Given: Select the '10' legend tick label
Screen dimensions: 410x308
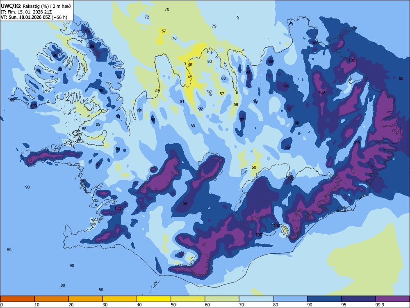Looking at the screenshot, I should click(x=37, y=305).
